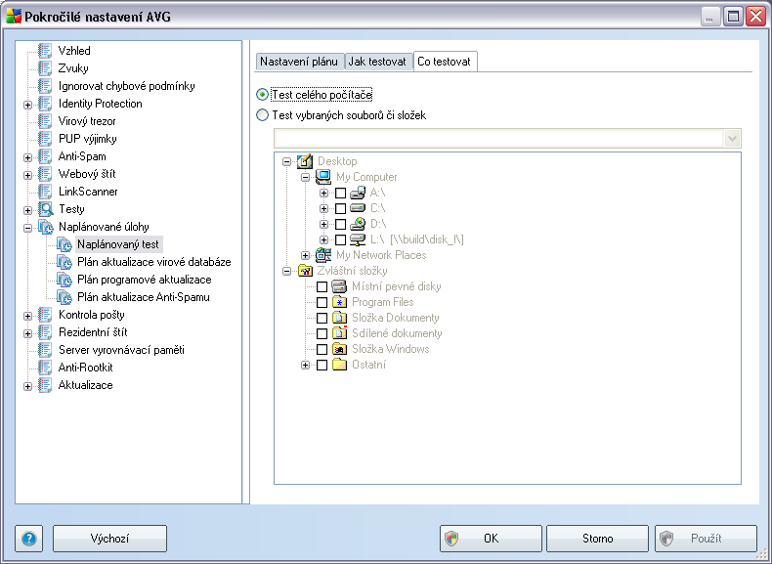Click the Virový trezor page icon
The image size is (772, 564).
[x=45, y=121]
